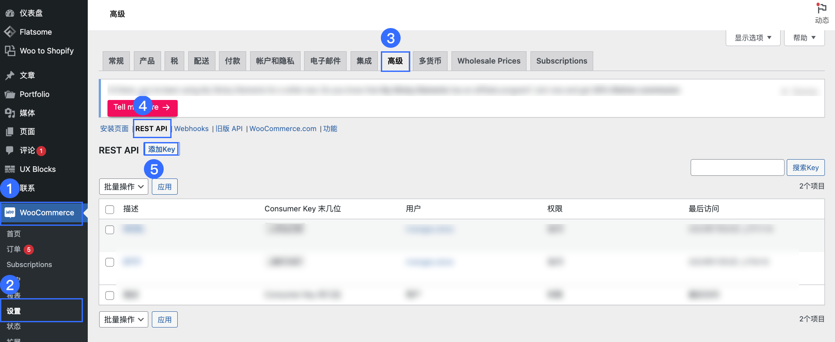Click the comment bubble icon beside 评论

10,150
